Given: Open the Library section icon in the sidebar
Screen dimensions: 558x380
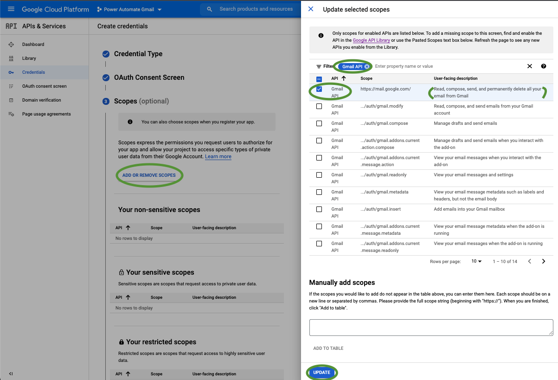Looking at the screenshot, I should (x=11, y=58).
